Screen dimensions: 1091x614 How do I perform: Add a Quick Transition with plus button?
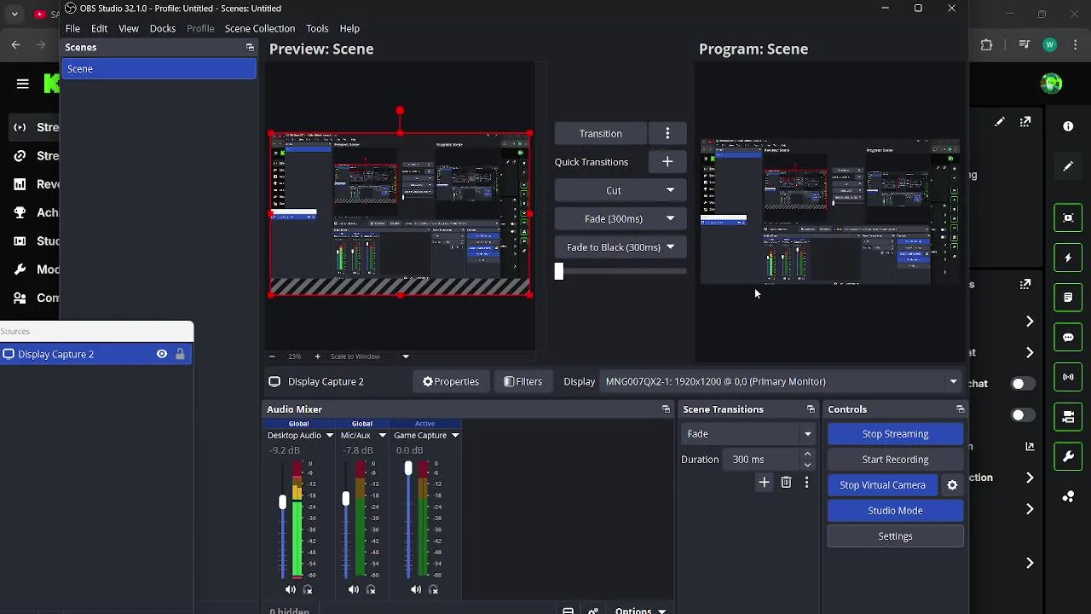tap(667, 162)
